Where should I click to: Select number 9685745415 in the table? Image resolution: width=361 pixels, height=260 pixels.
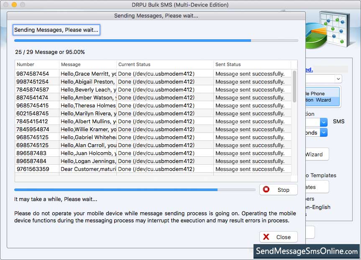[x=33, y=105]
